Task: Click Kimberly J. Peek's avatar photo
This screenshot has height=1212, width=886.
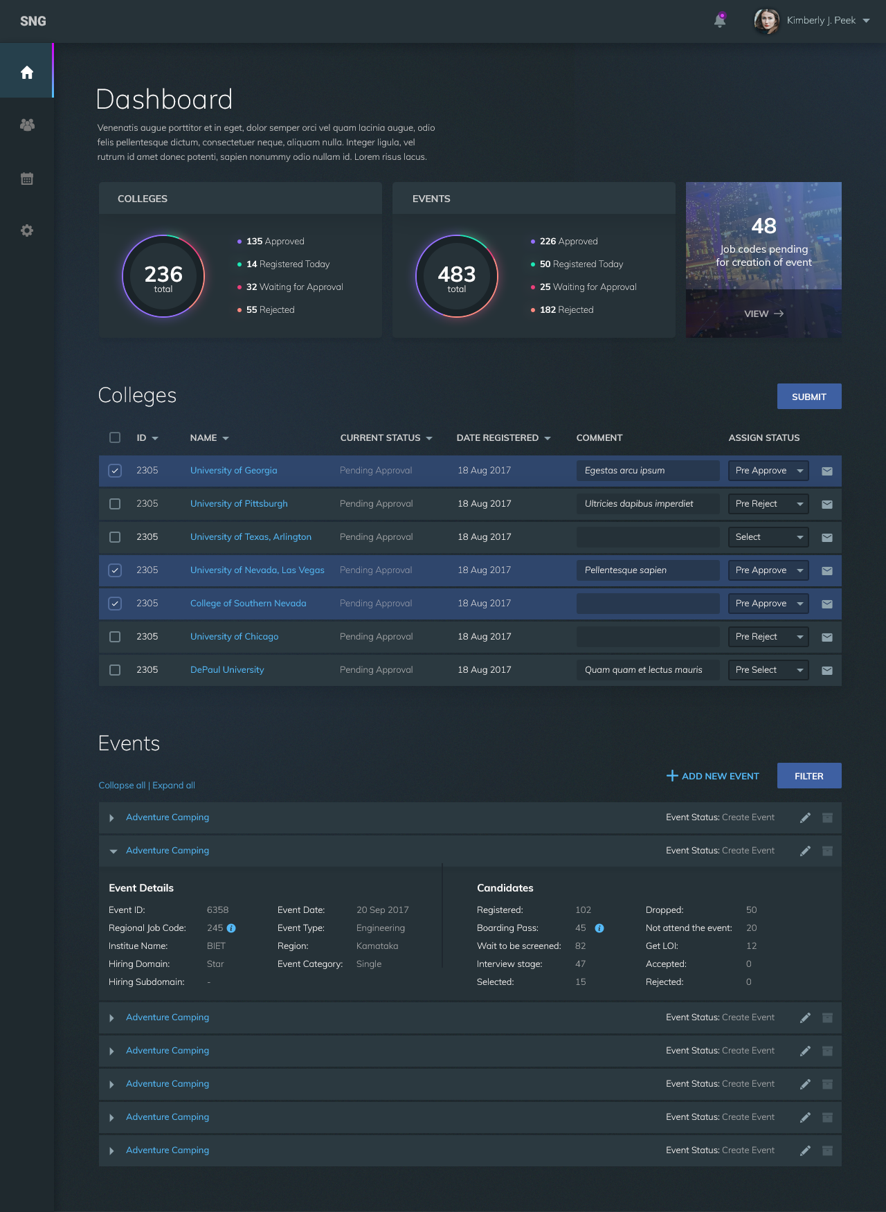Action: [x=767, y=21]
